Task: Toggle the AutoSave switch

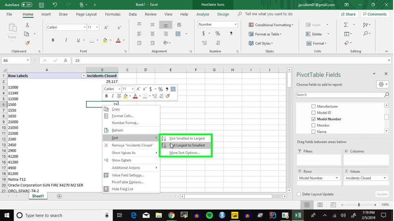Action: 27,5
